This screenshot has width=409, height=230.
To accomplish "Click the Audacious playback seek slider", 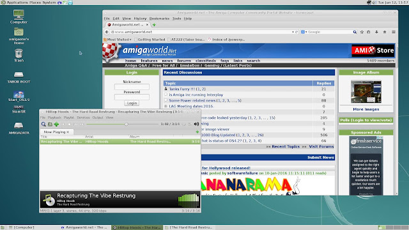I will 123,124.
